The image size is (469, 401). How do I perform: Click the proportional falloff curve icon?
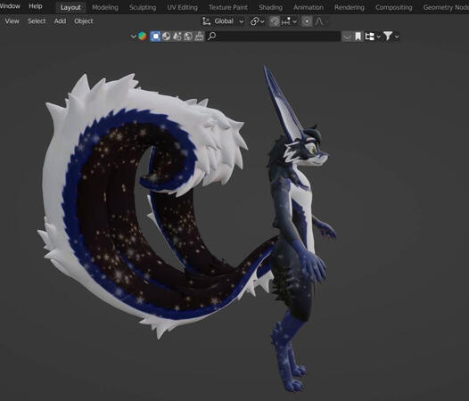click(x=319, y=21)
